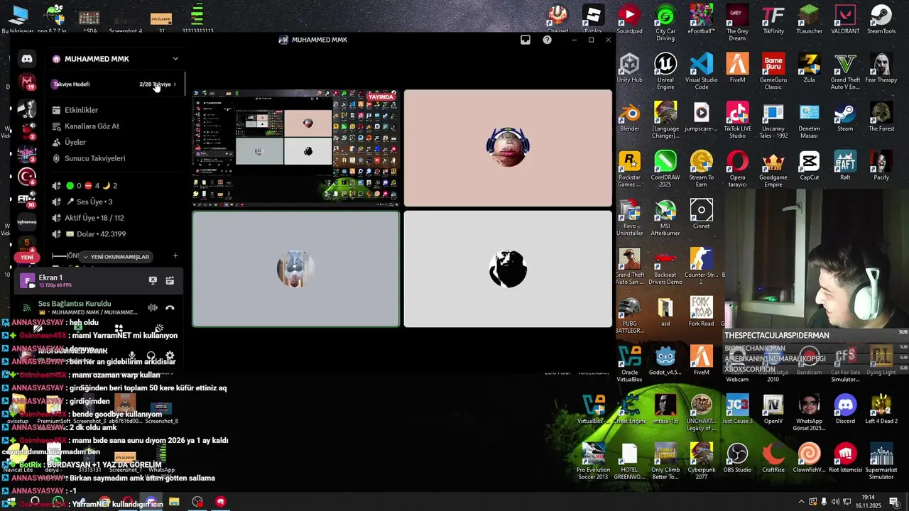Disconnect from voice with the hang-up icon
Viewport: 909px width, 511px height.
tap(170, 308)
